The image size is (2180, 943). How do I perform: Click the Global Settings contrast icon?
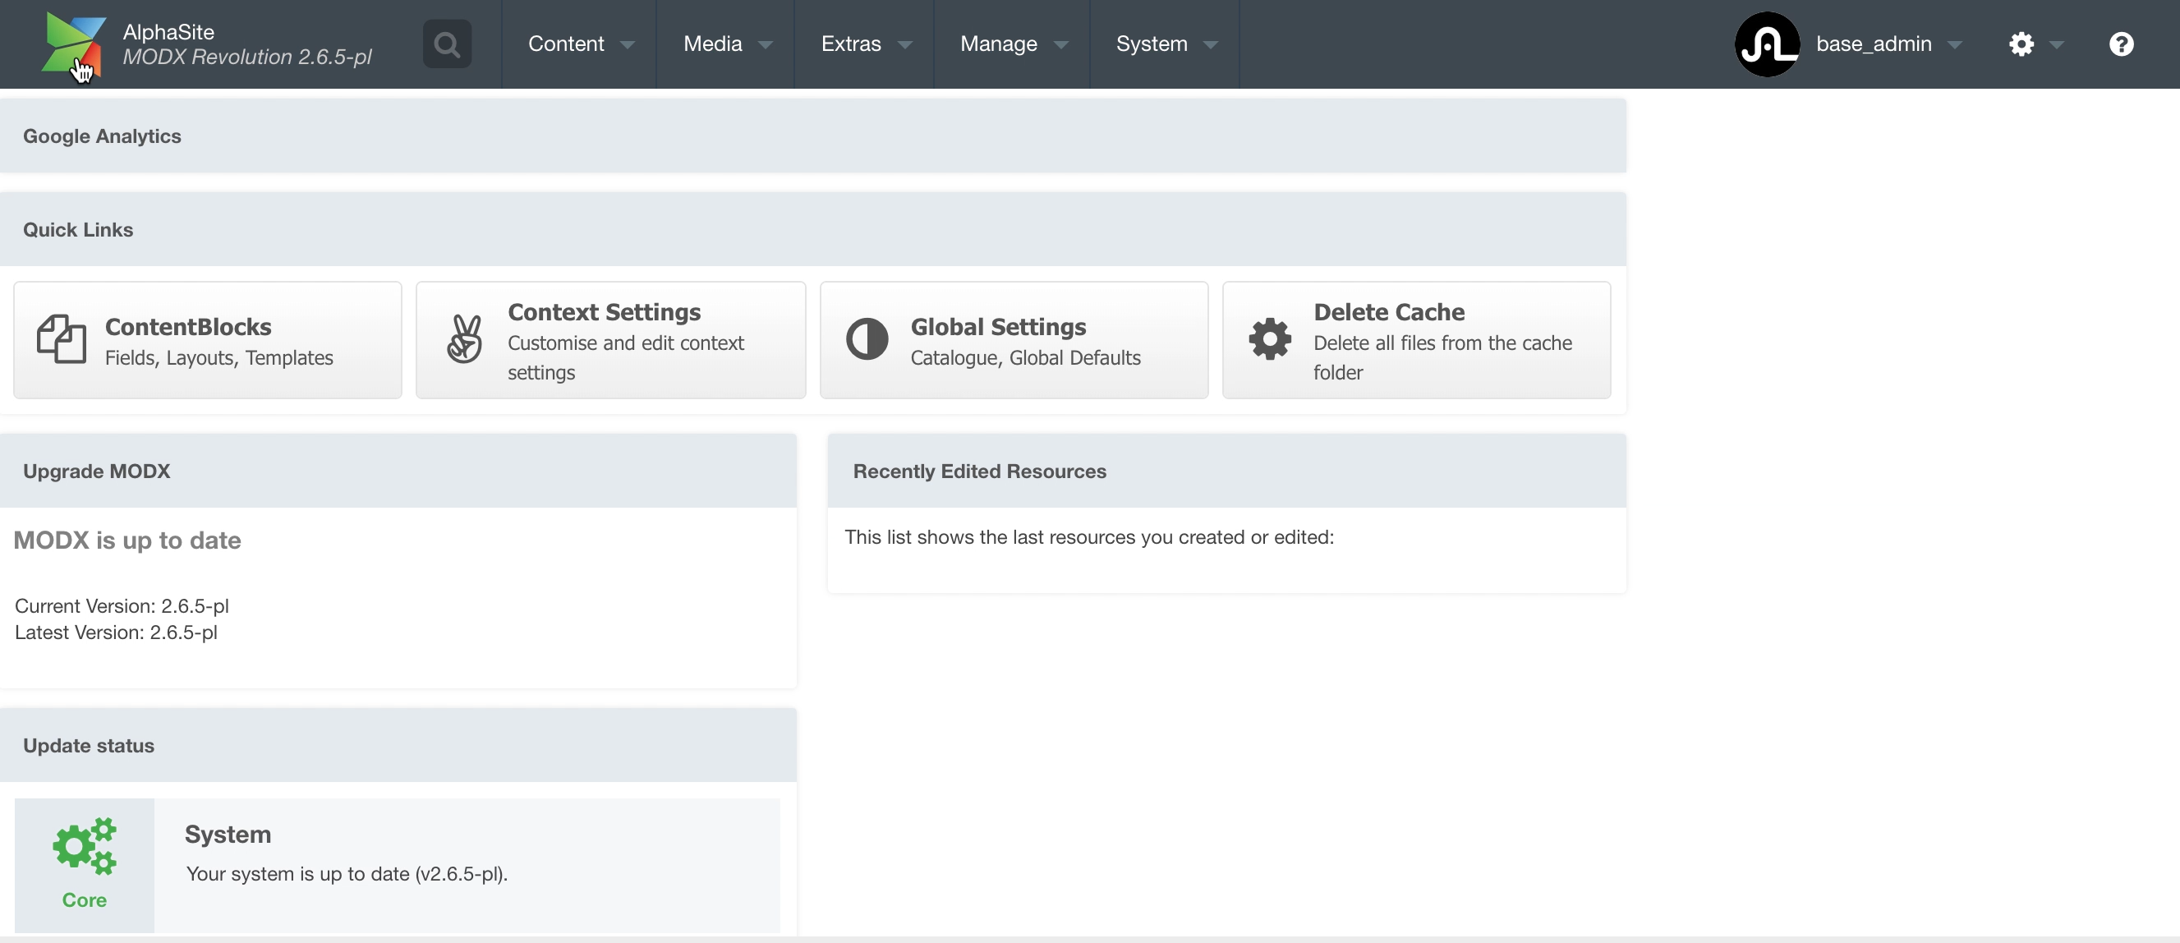click(x=867, y=338)
